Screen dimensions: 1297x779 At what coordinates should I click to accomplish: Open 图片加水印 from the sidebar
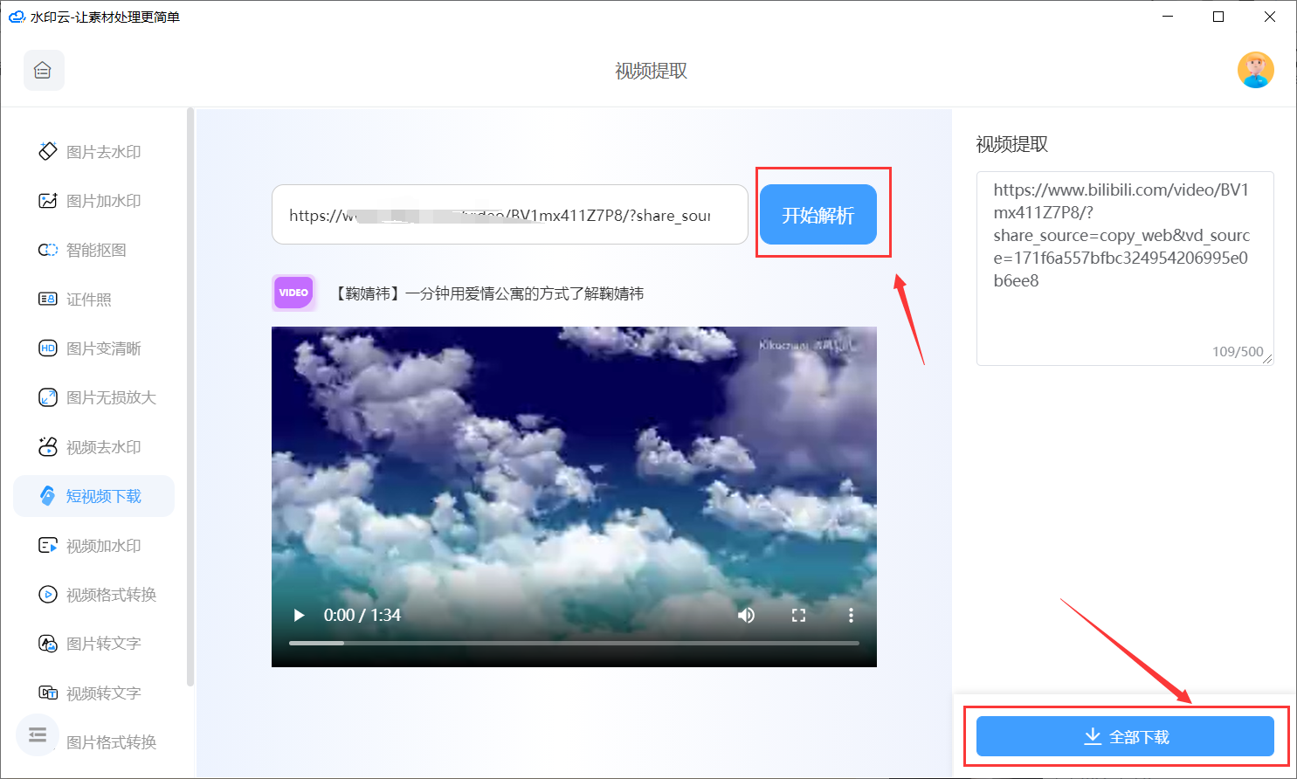(93, 201)
